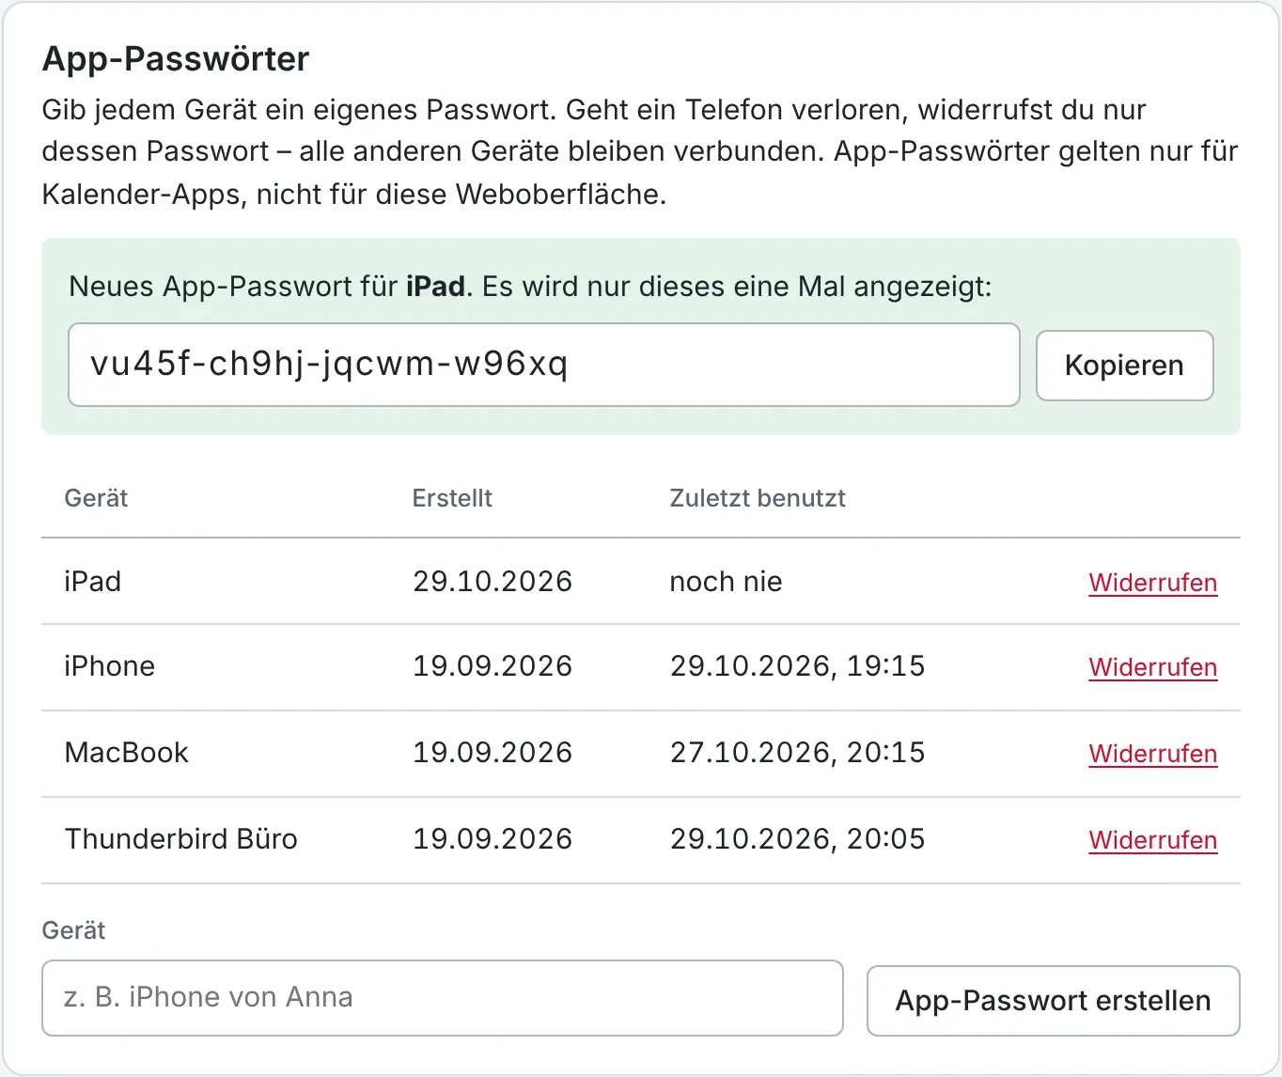The height and width of the screenshot is (1077, 1282).
Task: Click the 'noch nie' last-used value
Action: 726,582
